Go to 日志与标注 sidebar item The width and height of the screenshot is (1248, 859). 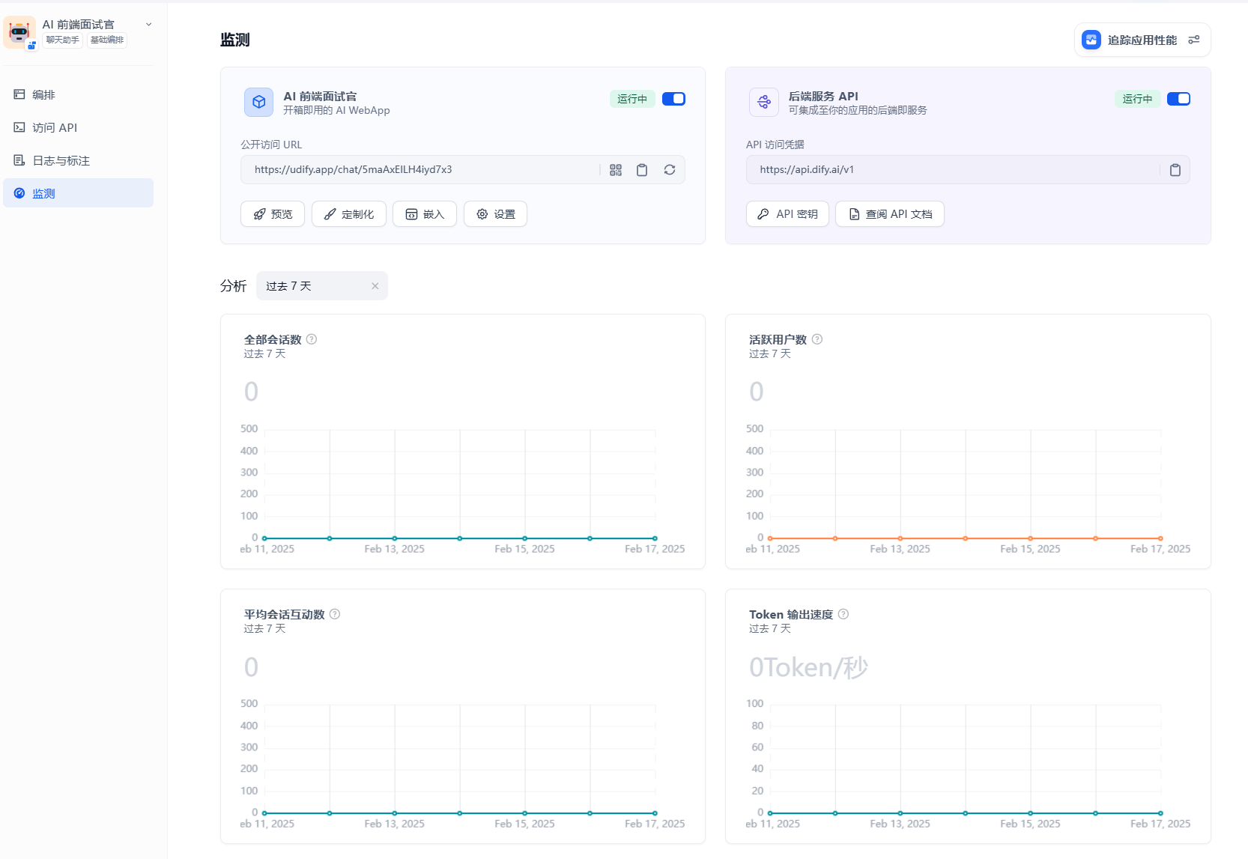[78, 160]
